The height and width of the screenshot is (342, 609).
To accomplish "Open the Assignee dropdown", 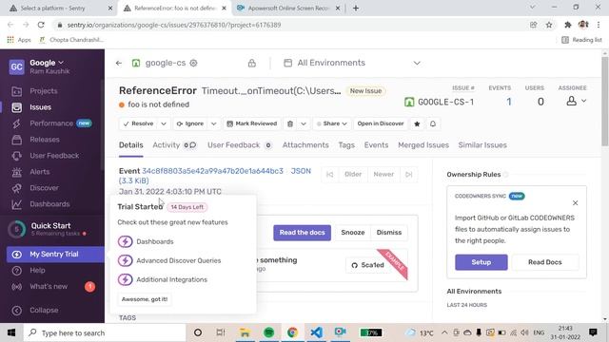I will tap(576, 102).
